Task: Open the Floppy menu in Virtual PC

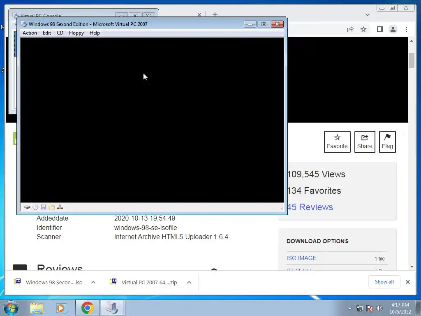Action: 76,33
